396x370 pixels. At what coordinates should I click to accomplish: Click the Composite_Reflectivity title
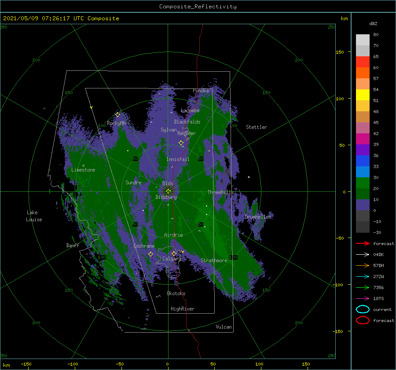point(198,7)
